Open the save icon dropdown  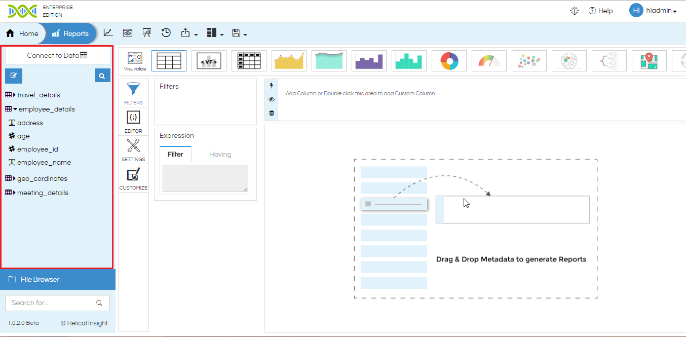tap(239, 33)
